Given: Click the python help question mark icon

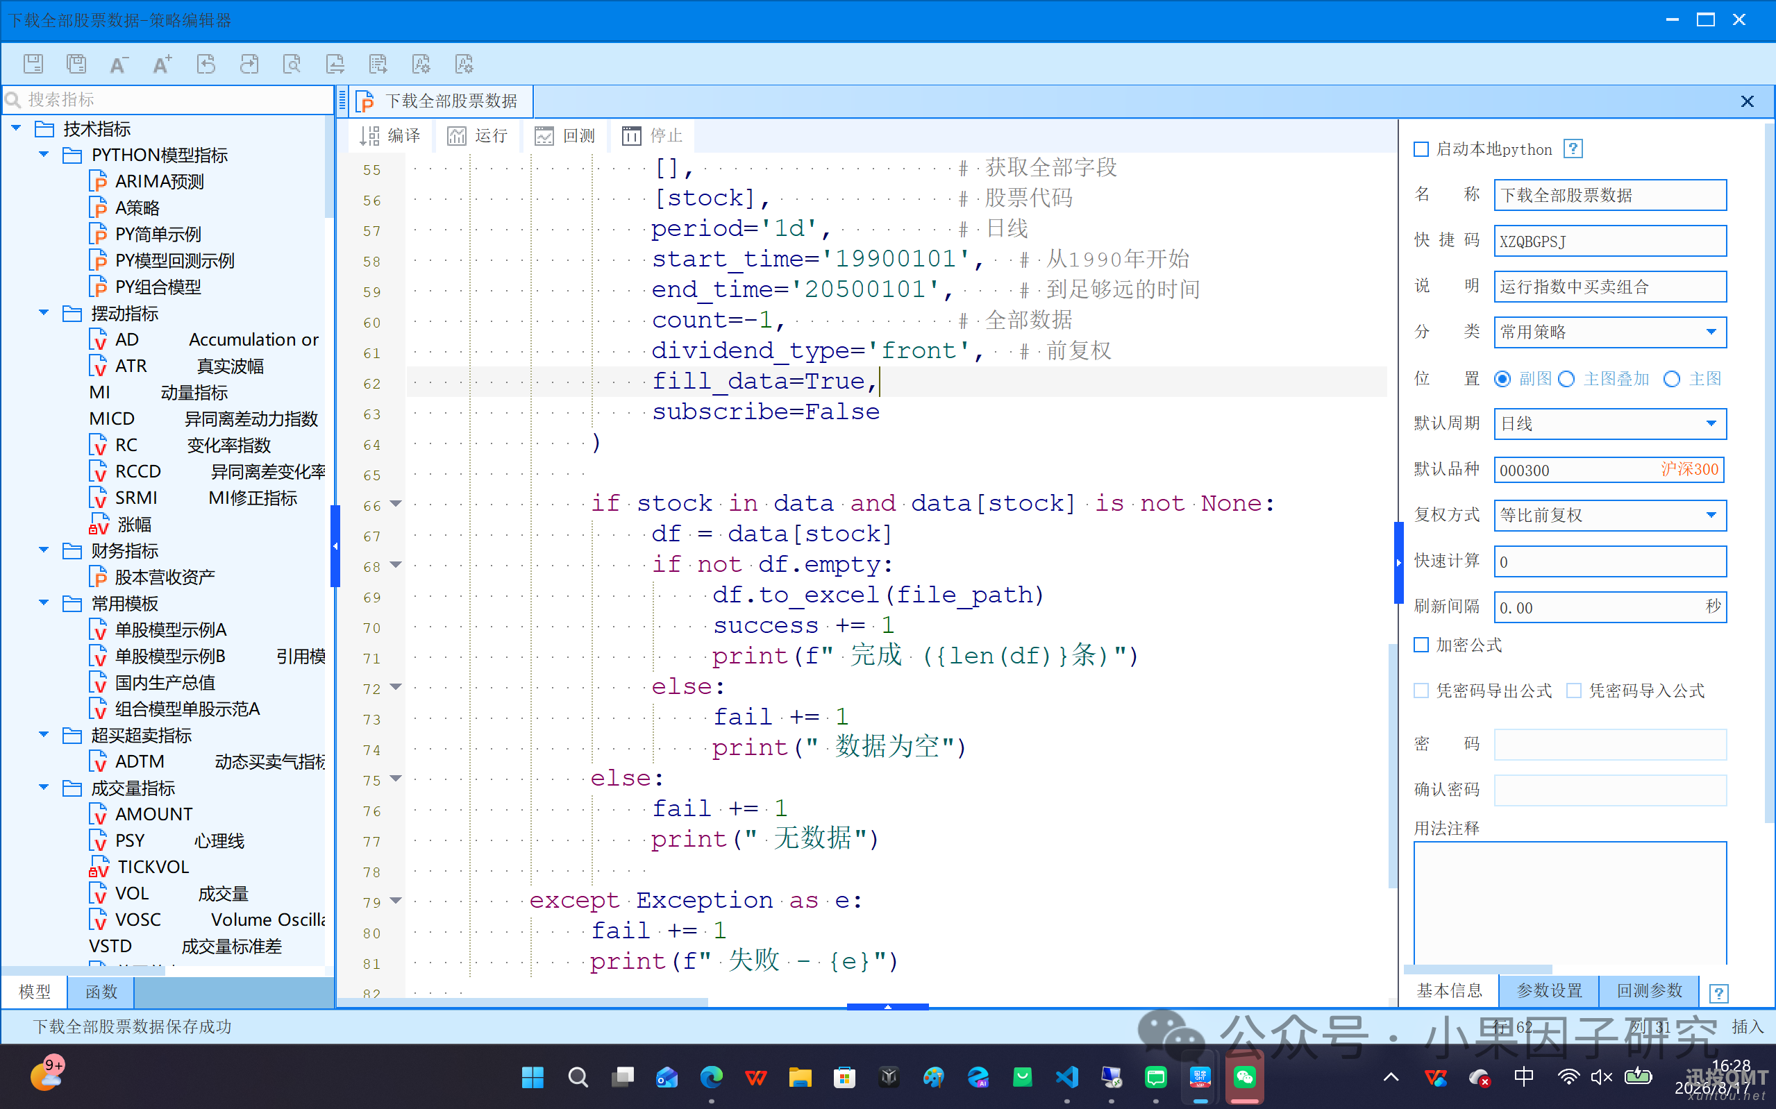Looking at the screenshot, I should pyautogui.click(x=1573, y=149).
